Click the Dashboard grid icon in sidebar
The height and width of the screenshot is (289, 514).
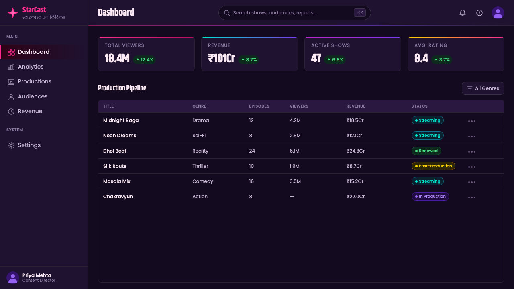pyautogui.click(x=11, y=52)
